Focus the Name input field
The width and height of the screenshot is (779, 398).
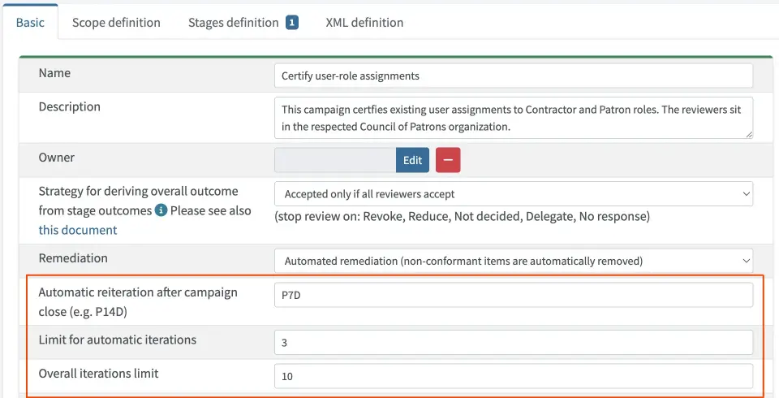point(514,76)
